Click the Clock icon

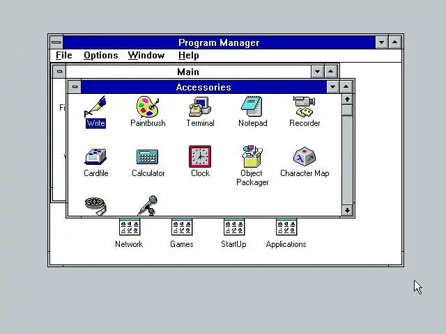click(200, 157)
